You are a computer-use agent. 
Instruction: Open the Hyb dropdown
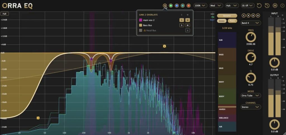tap(232, 6)
